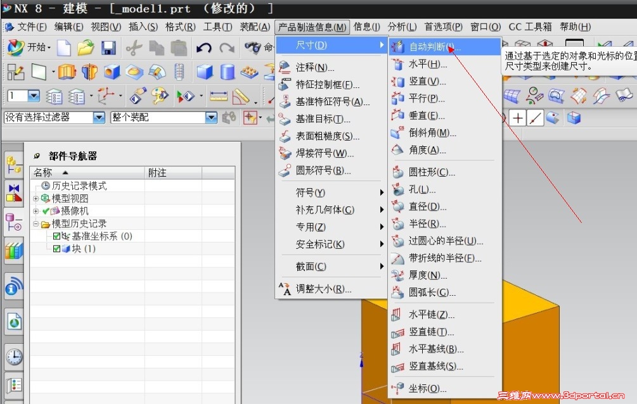Click the Copy icon in toolbar

click(157, 48)
